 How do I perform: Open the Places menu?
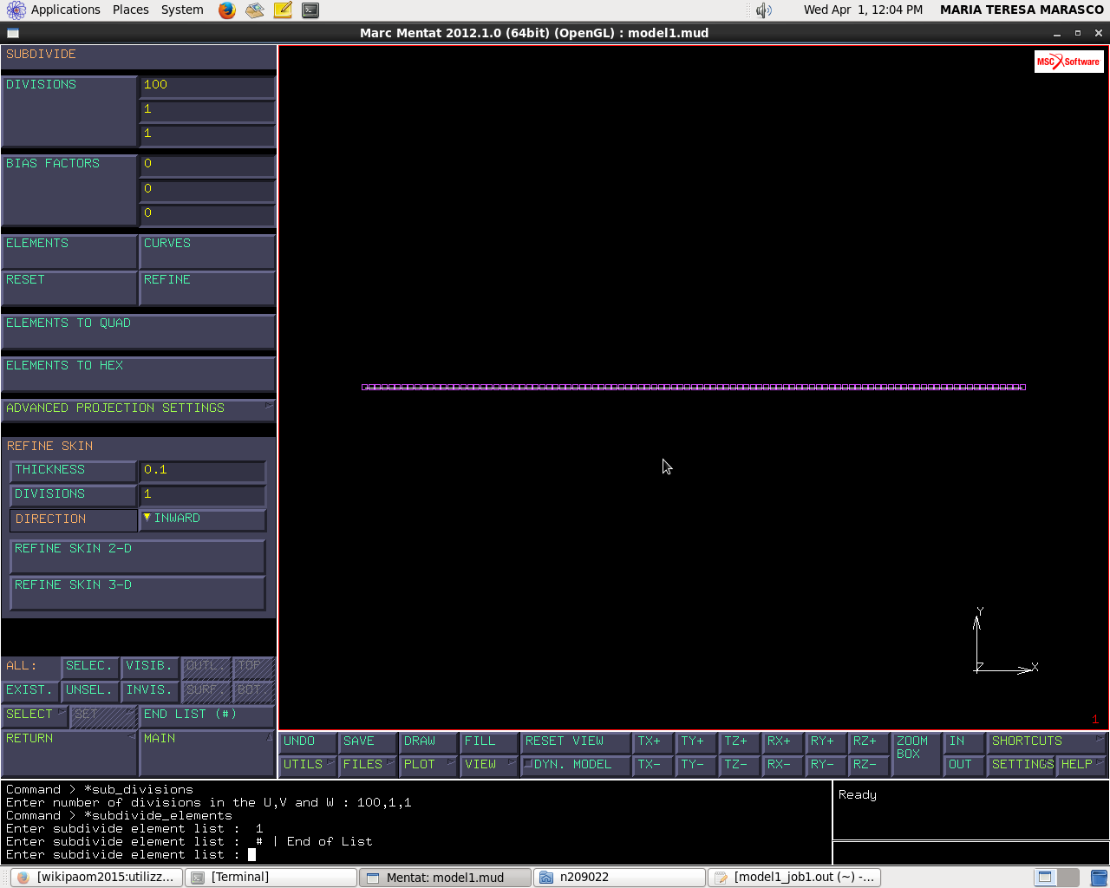130,10
